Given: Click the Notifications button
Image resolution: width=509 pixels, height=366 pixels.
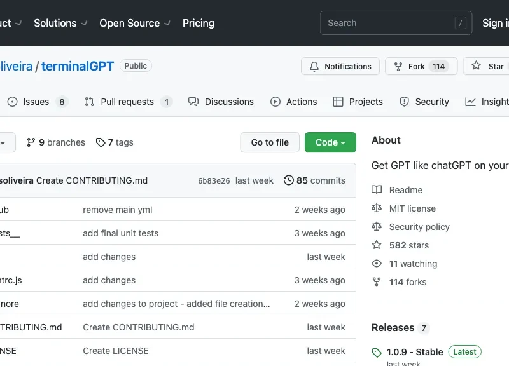Looking at the screenshot, I should [340, 67].
